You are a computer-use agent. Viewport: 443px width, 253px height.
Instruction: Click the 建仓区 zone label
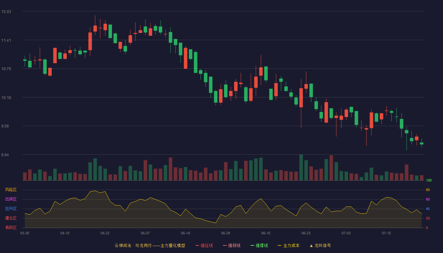pyautogui.click(x=11, y=218)
